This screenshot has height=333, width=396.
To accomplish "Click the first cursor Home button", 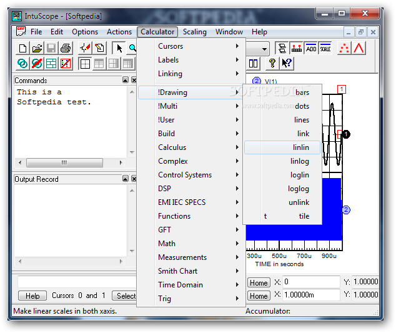I will click(x=259, y=283).
